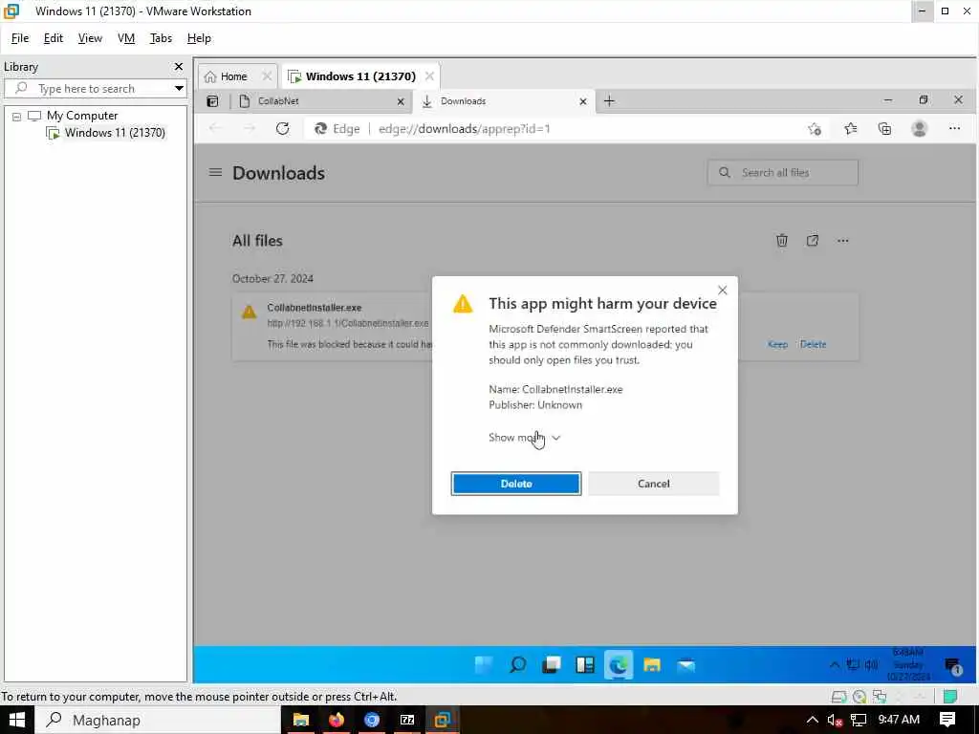Open the Edge Favorites list icon
The height and width of the screenshot is (734, 979).
click(850, 129)
